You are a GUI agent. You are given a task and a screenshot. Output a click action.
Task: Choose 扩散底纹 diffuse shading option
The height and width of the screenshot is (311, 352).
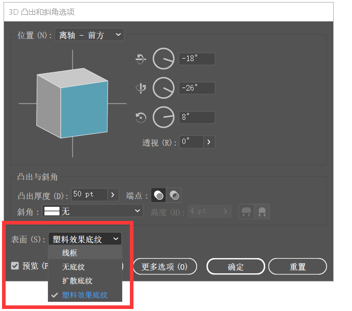pos(85,280)
